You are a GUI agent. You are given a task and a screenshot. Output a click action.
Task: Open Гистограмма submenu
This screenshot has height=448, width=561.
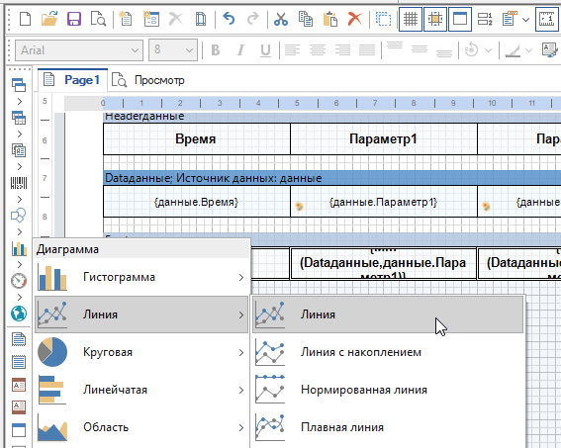pos(141,277)
